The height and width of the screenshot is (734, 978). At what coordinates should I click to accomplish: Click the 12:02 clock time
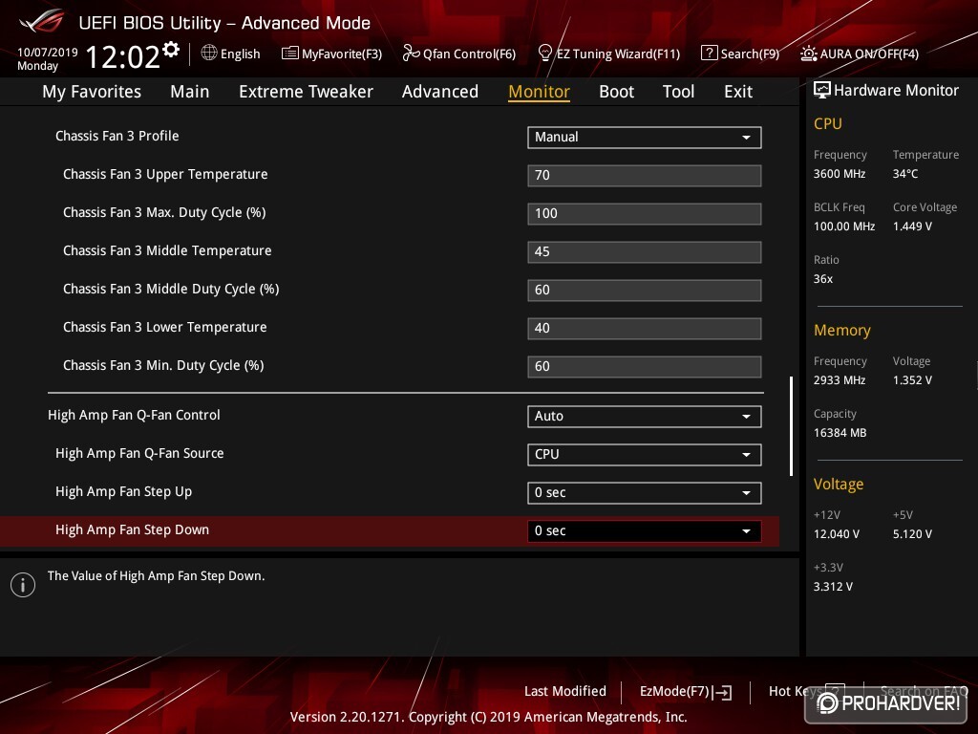click(123, 56)
